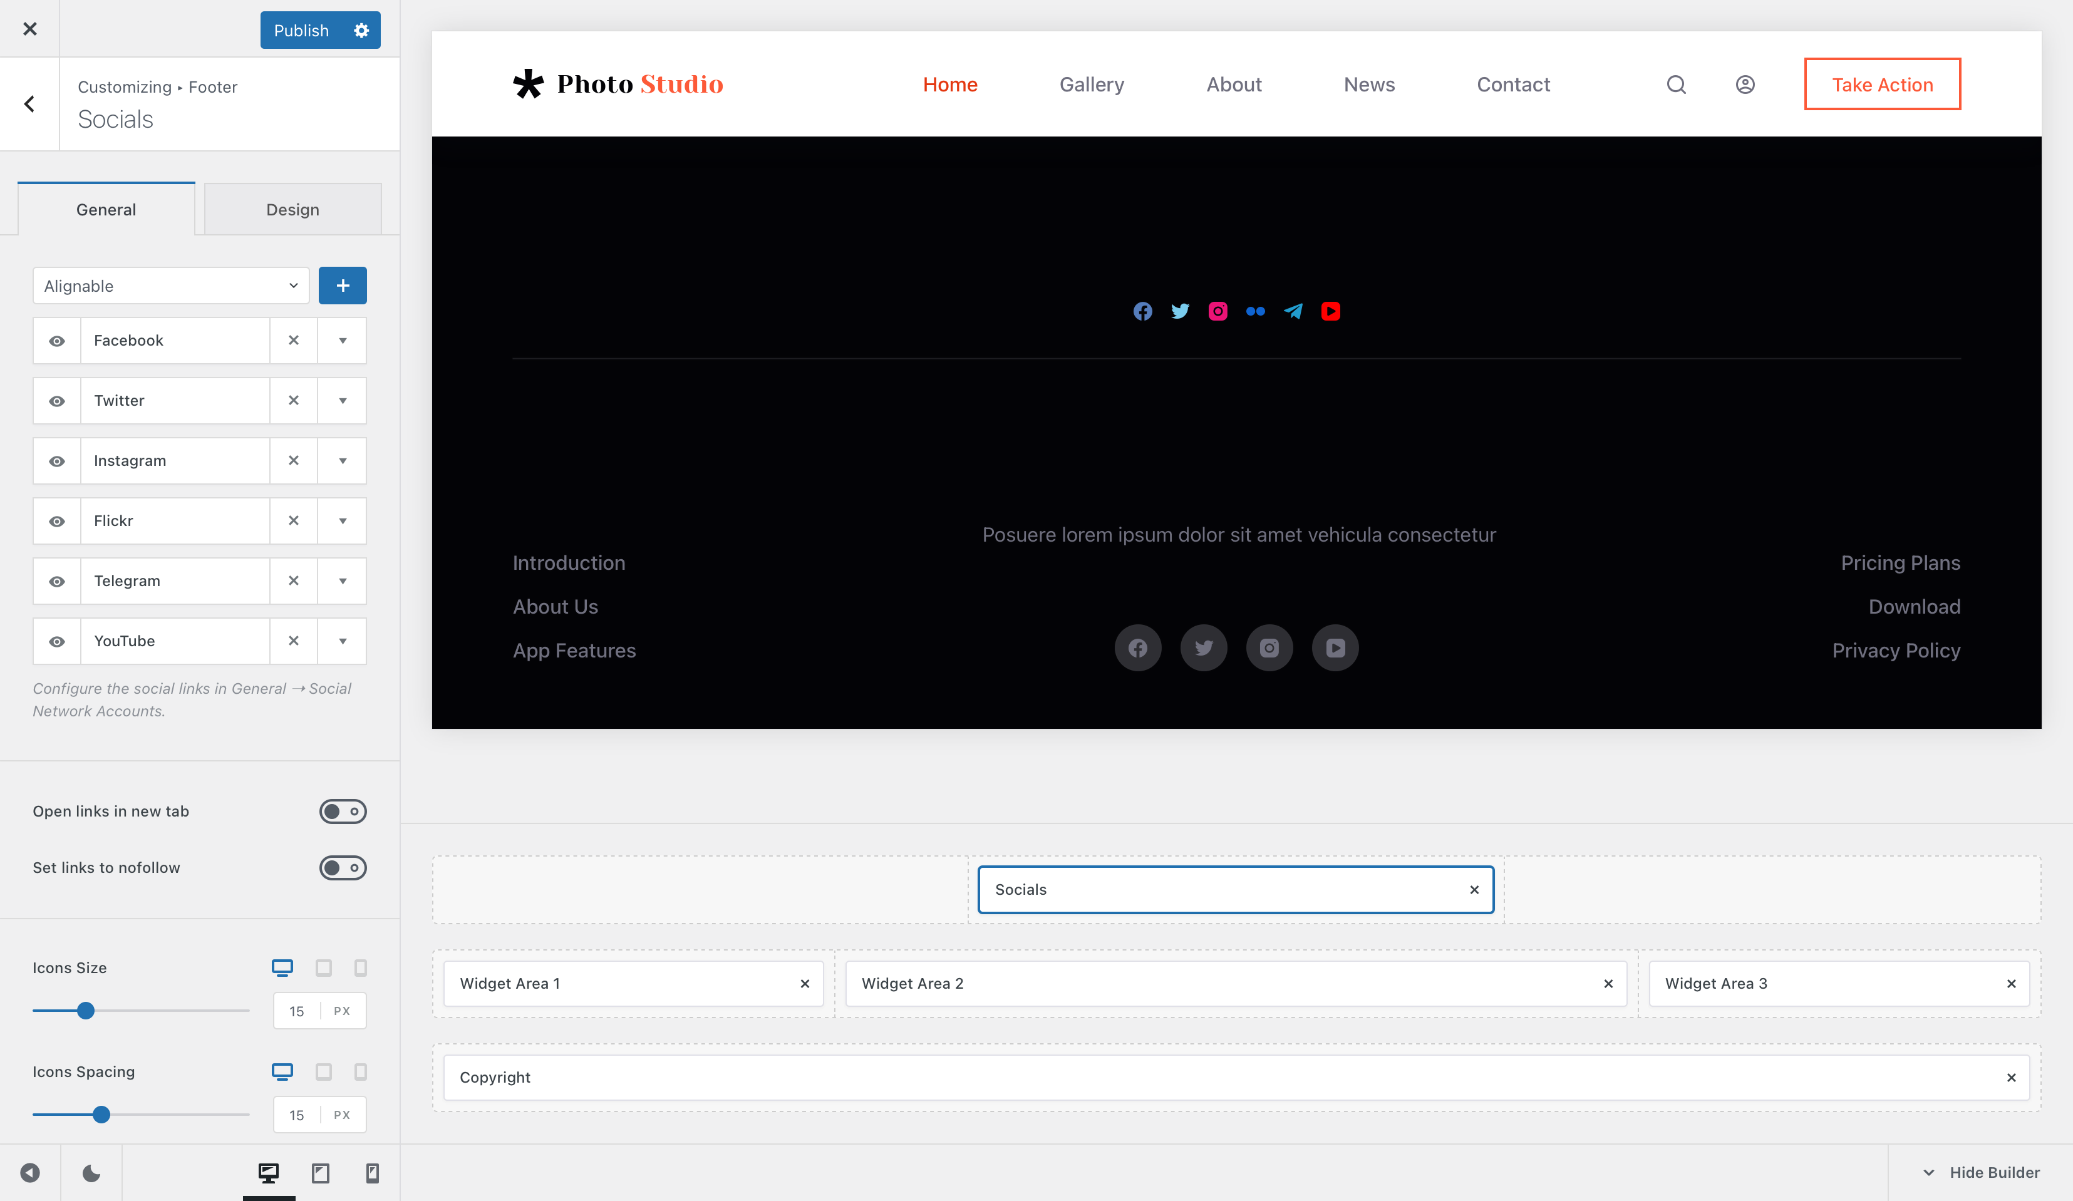Expand Twitter item options arrow
The image size is (2073, 1201).
(x=342, y=399)
